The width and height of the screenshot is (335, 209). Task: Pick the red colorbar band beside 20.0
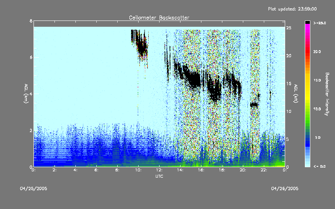307,52
